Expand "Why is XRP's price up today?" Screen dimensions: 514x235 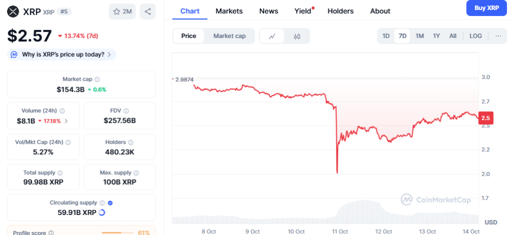coord(62,55)
